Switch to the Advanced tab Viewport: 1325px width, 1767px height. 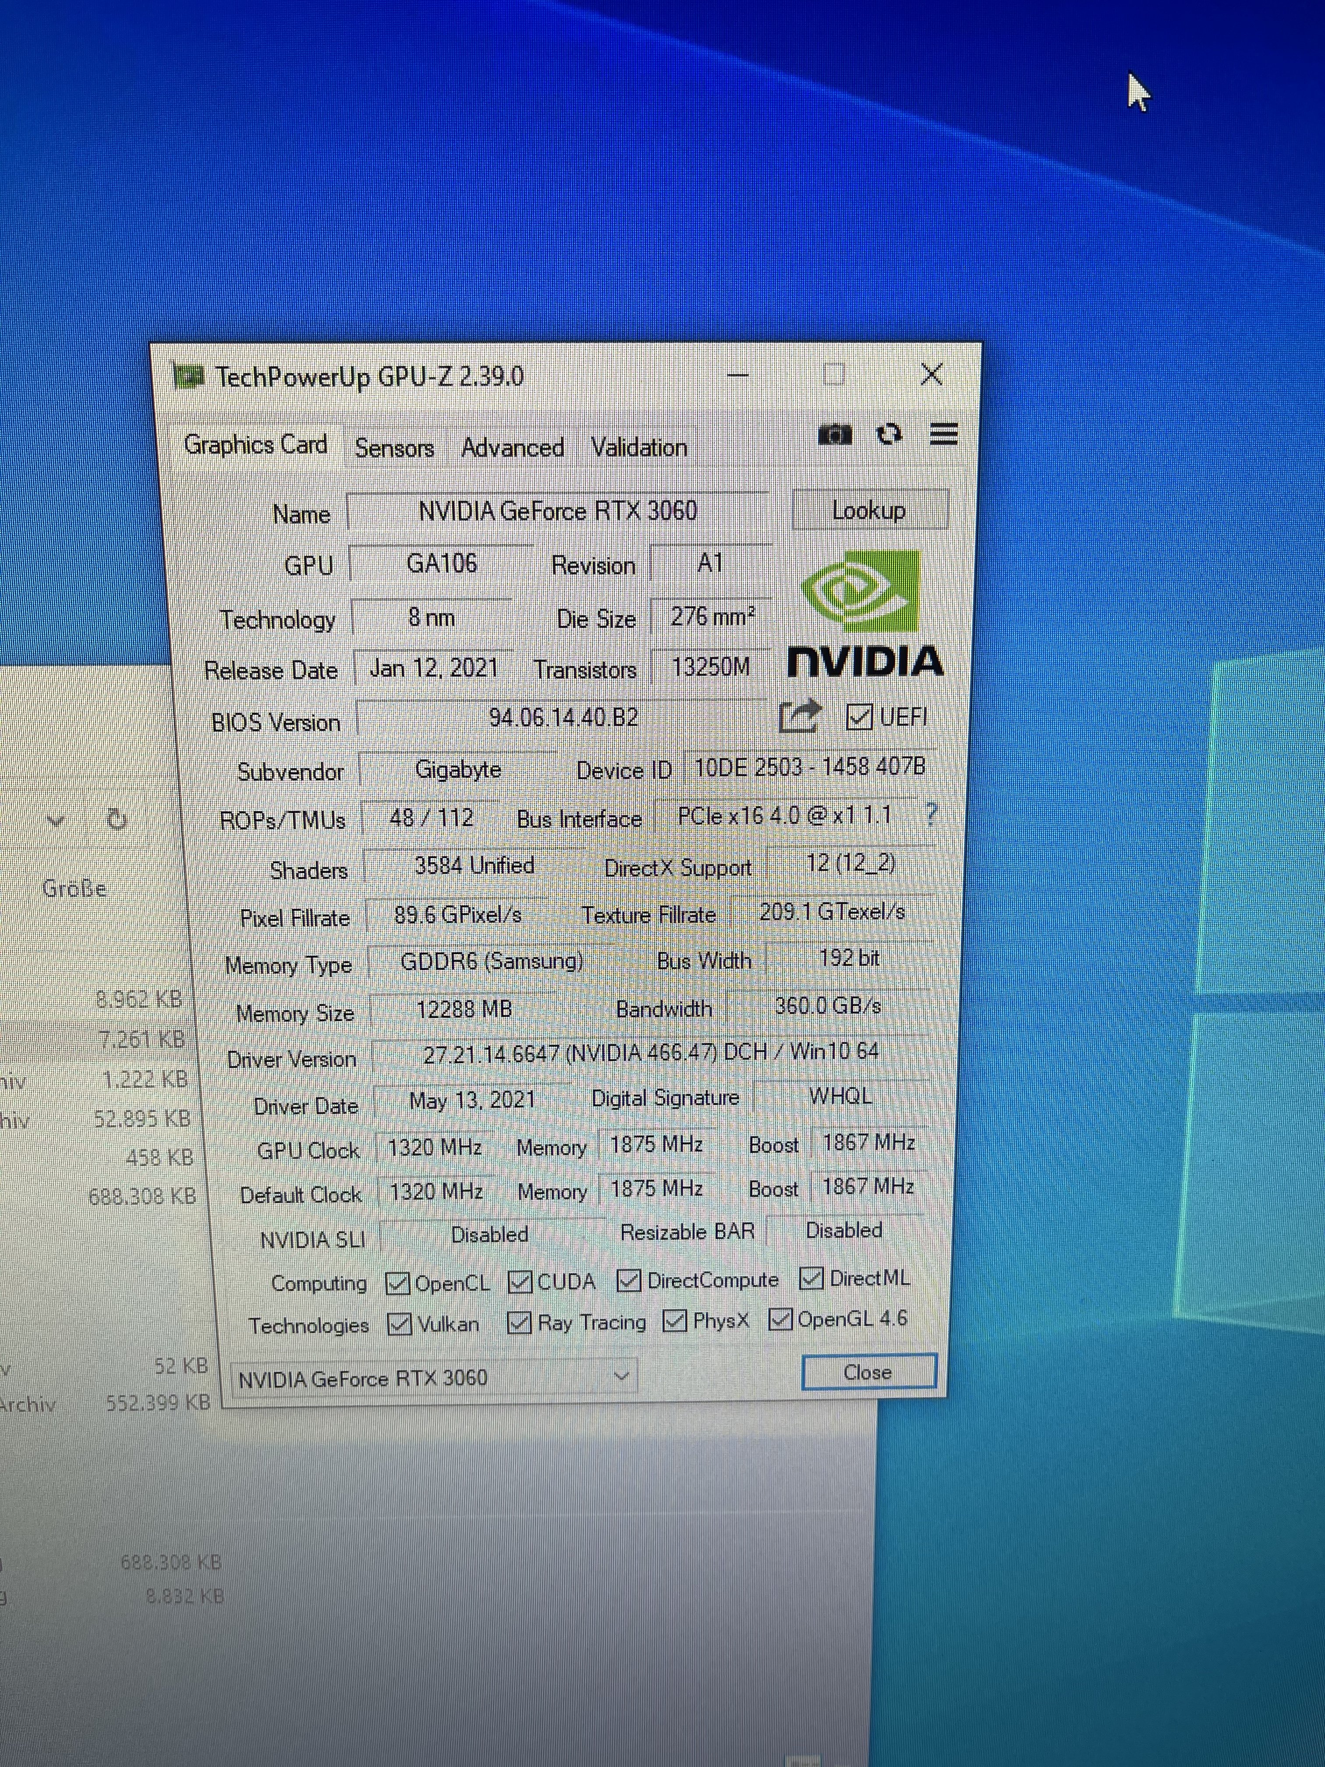512,447
